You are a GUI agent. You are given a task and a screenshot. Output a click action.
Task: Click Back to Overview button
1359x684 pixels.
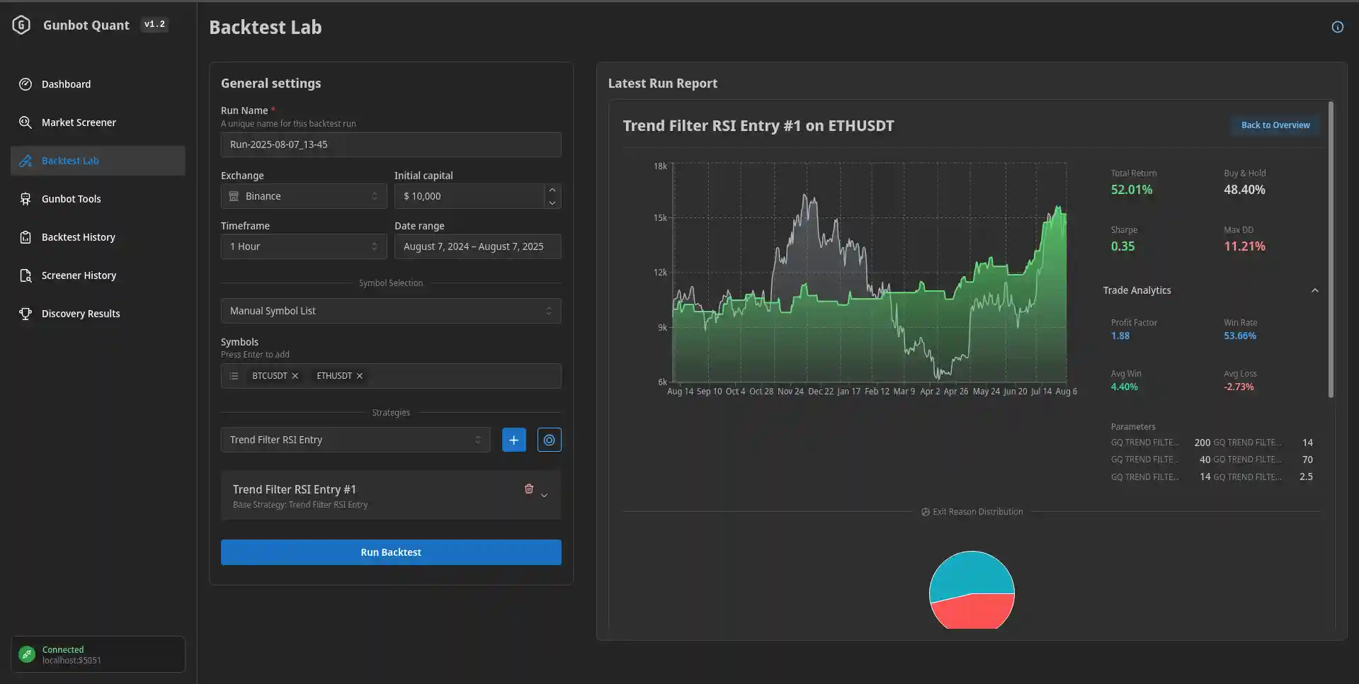point(1275,125)
